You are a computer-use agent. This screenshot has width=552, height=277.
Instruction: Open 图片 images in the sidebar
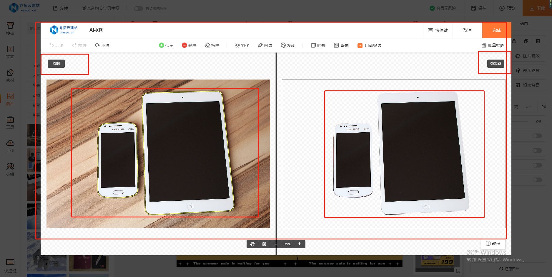10,99
